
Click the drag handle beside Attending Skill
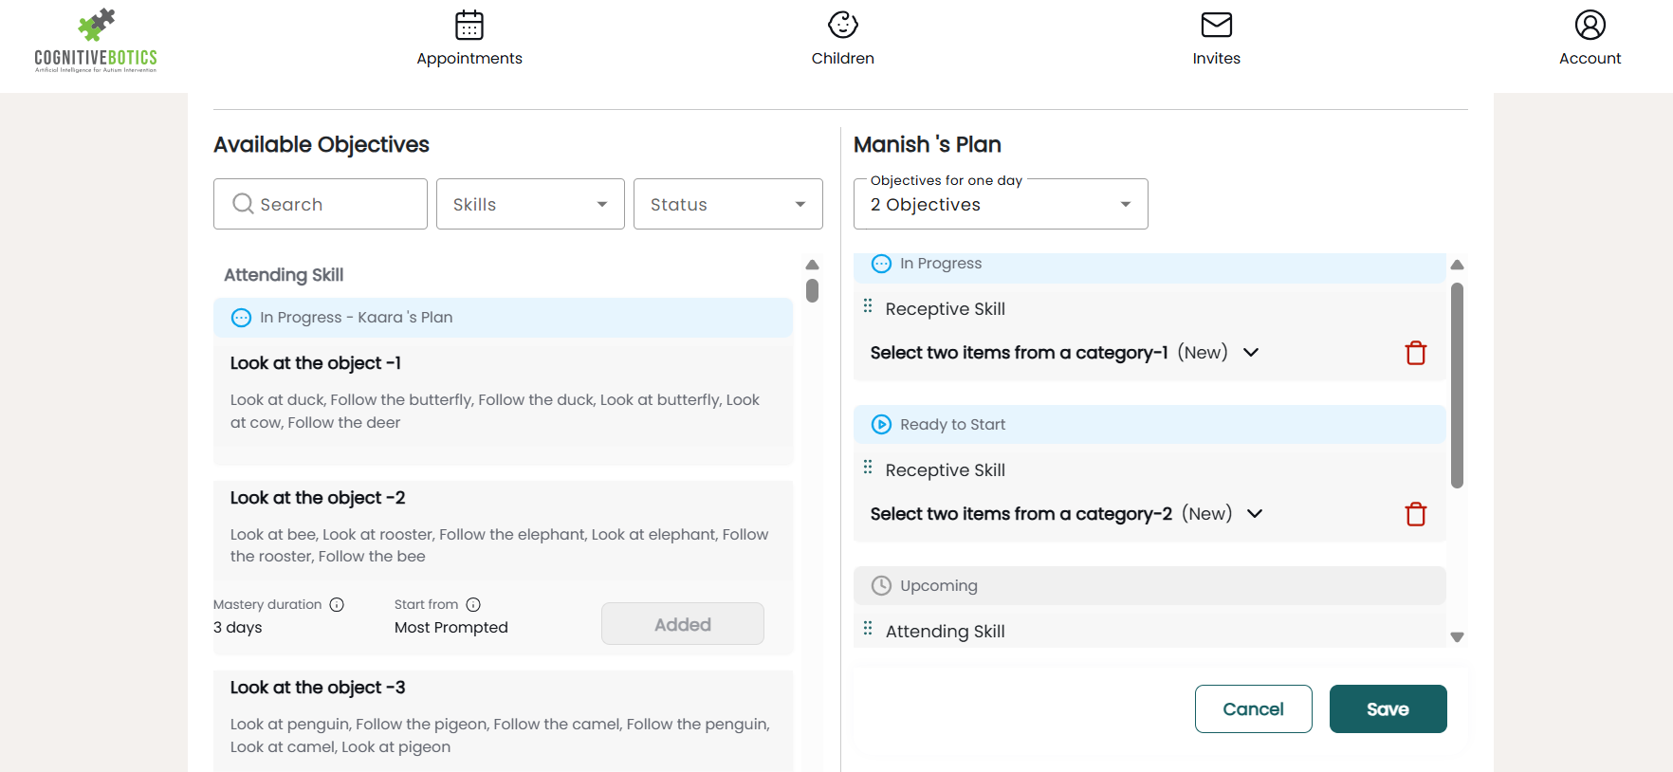coord(868,629)
